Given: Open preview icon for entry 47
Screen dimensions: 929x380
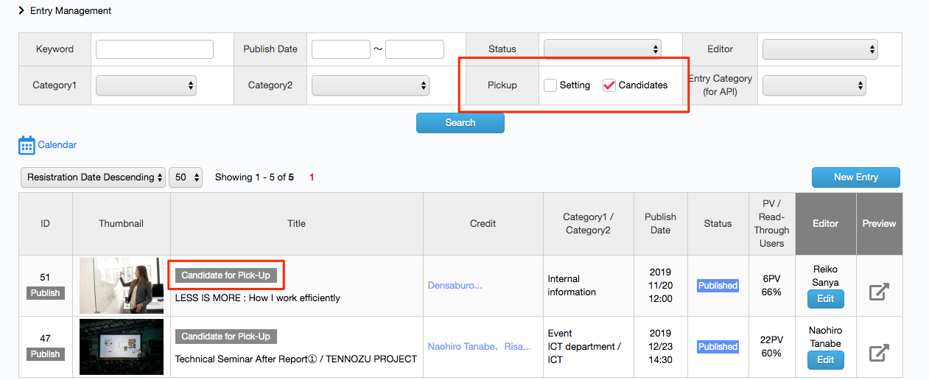Looking at the screenshot, I should (x=879, y=353).
